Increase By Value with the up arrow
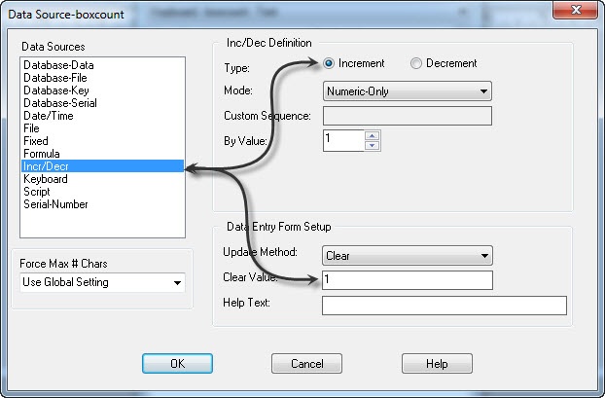605x398 pixels. point(372,135)
